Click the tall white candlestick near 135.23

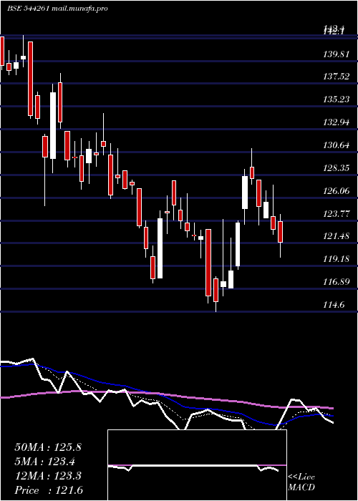coord(53,125)
